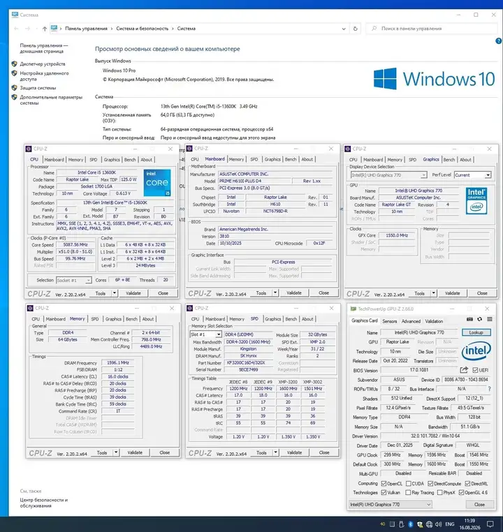Toggle the Vulkan checkbox
Image resolution: width=503 pixels, height=532 pixels.
point(384,492)
